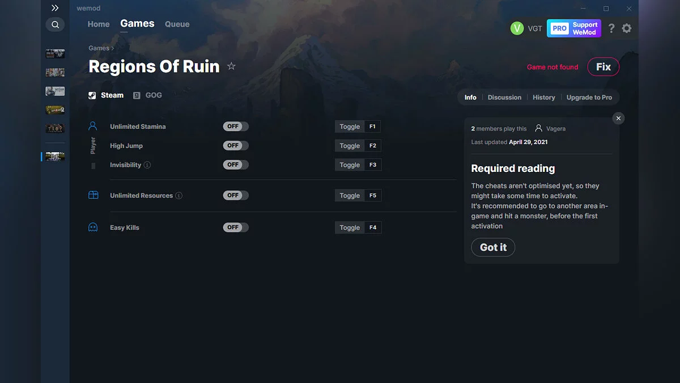This screenshot has width=680, height=383.
Task: Minimize the WeMod window
Action: pos(583,9)
